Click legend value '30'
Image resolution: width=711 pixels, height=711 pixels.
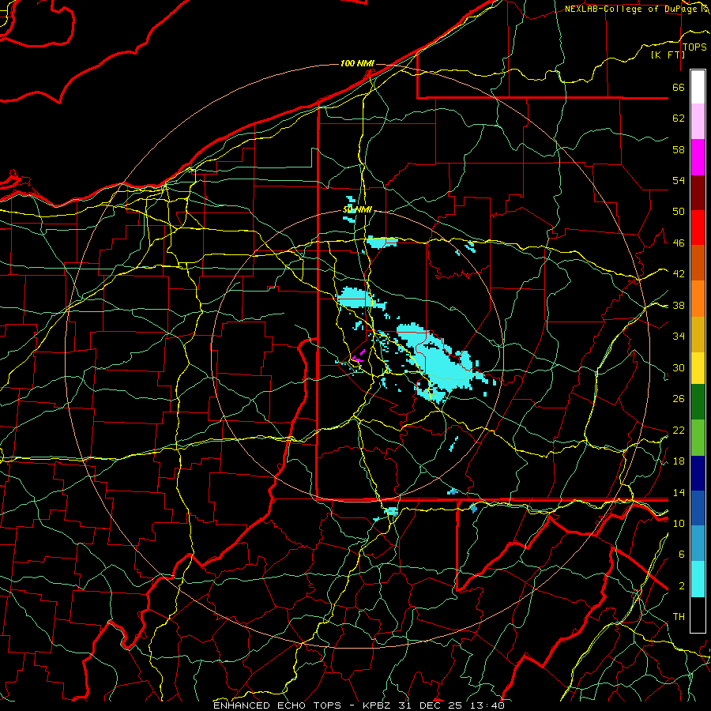pos(679,367)
